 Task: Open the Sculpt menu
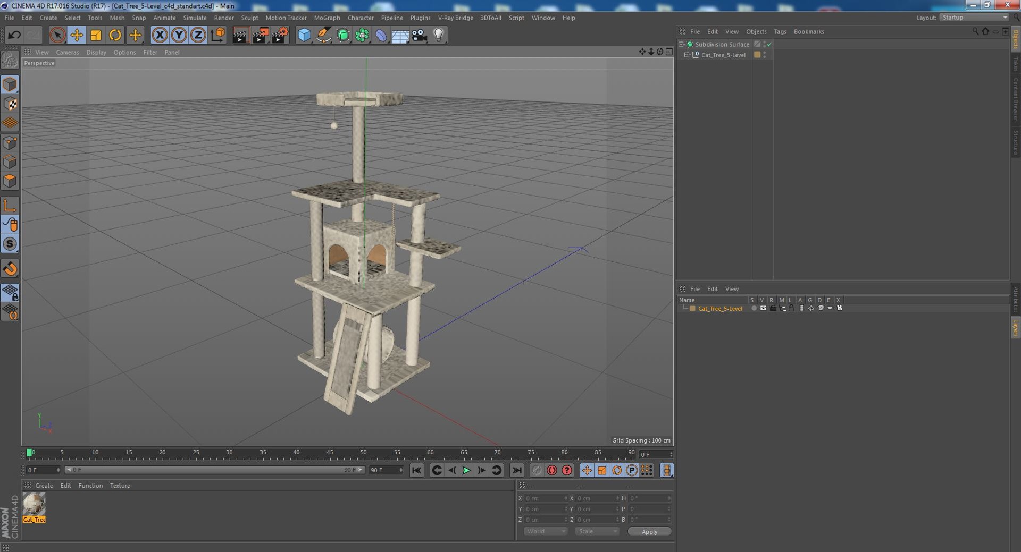[x=249, y=18]
